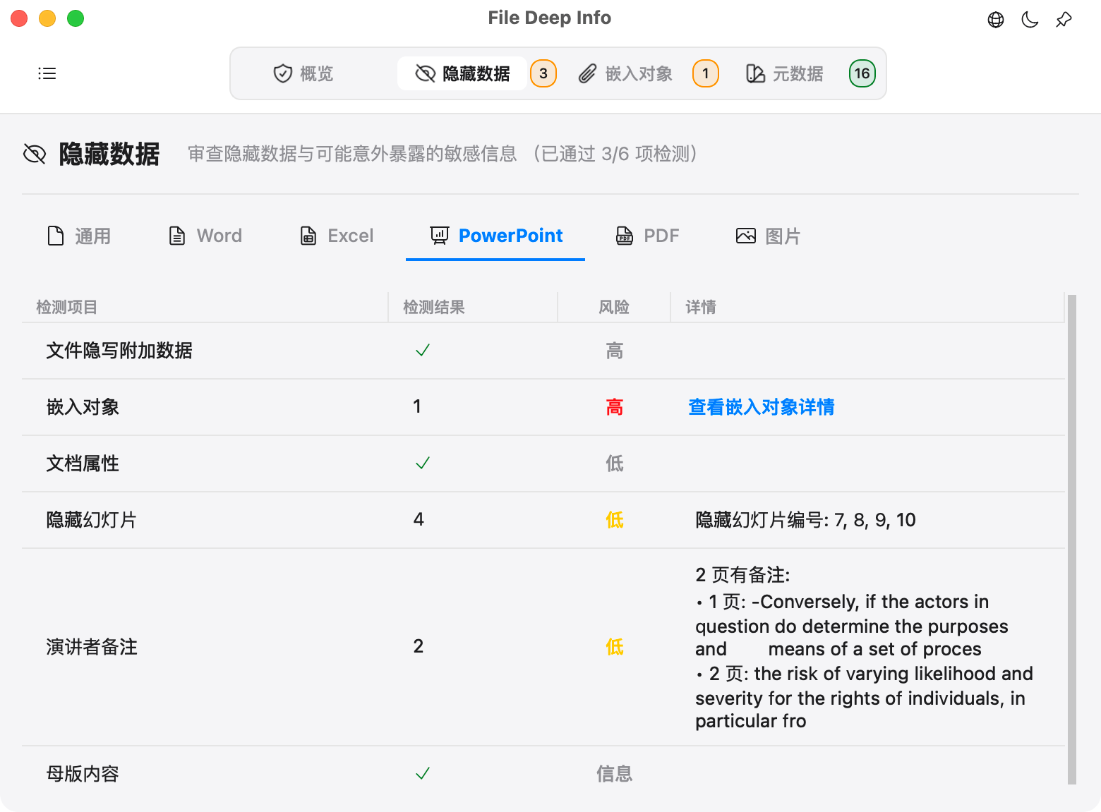Screen dimensions: 1101x812
Task: Click the green checkmark in the 文件隐写附加数据 row
Action: [423, 351]
